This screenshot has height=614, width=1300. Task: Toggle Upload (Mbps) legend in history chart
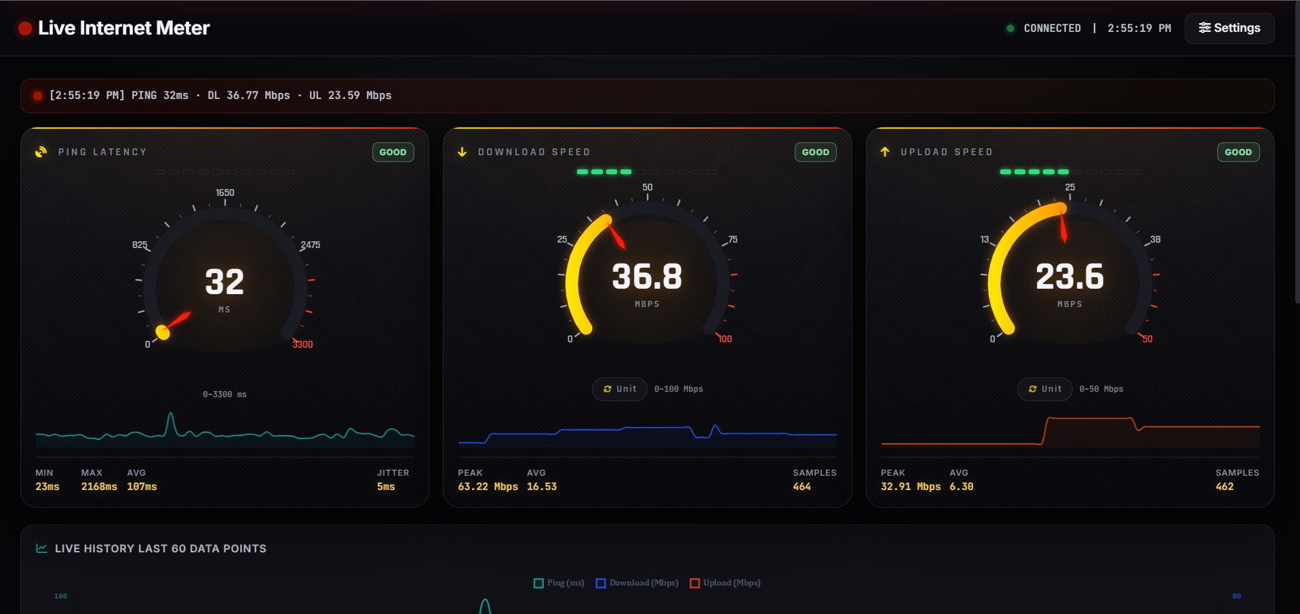[x=725, y=583]
